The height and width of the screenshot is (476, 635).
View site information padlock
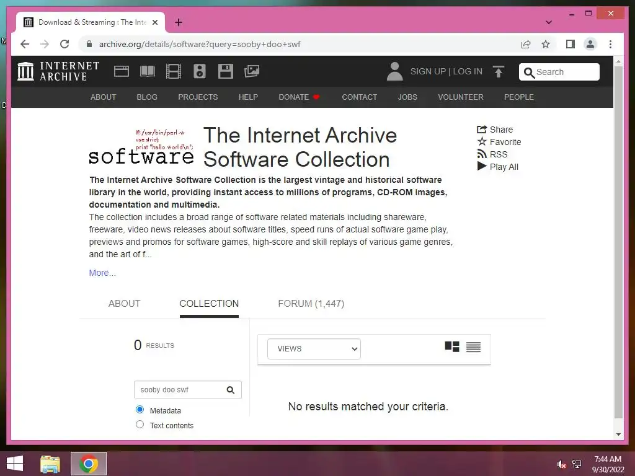[89, 44]
